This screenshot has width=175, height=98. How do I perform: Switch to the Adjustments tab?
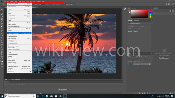tap(136, 20)
